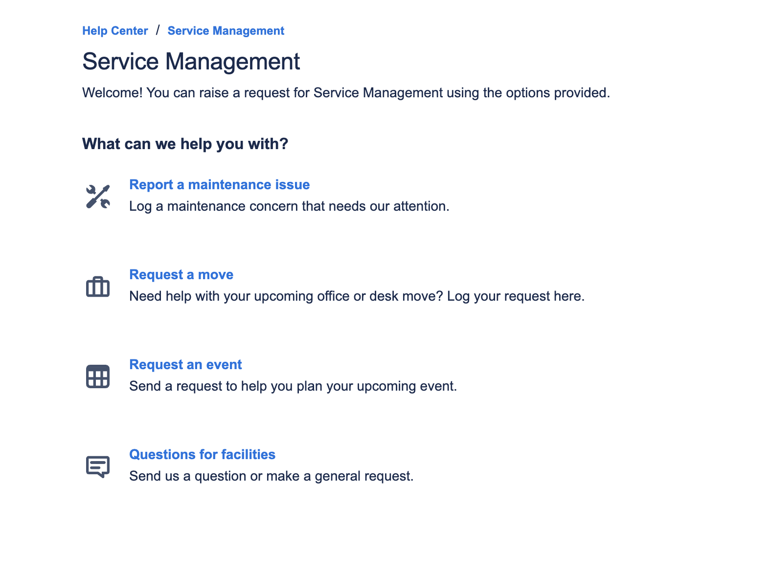Click the breadcrumb slash separator
Image resolution: width=770 pixels, height=574 pixels.
(x=158, y=30)
